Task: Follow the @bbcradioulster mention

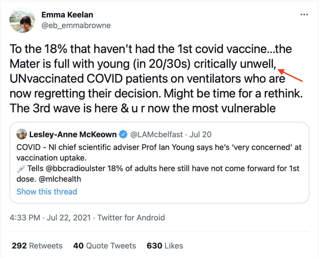Action: [x=75, y=168]
